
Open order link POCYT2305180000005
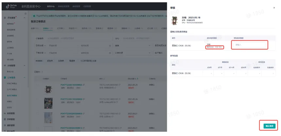71,85
